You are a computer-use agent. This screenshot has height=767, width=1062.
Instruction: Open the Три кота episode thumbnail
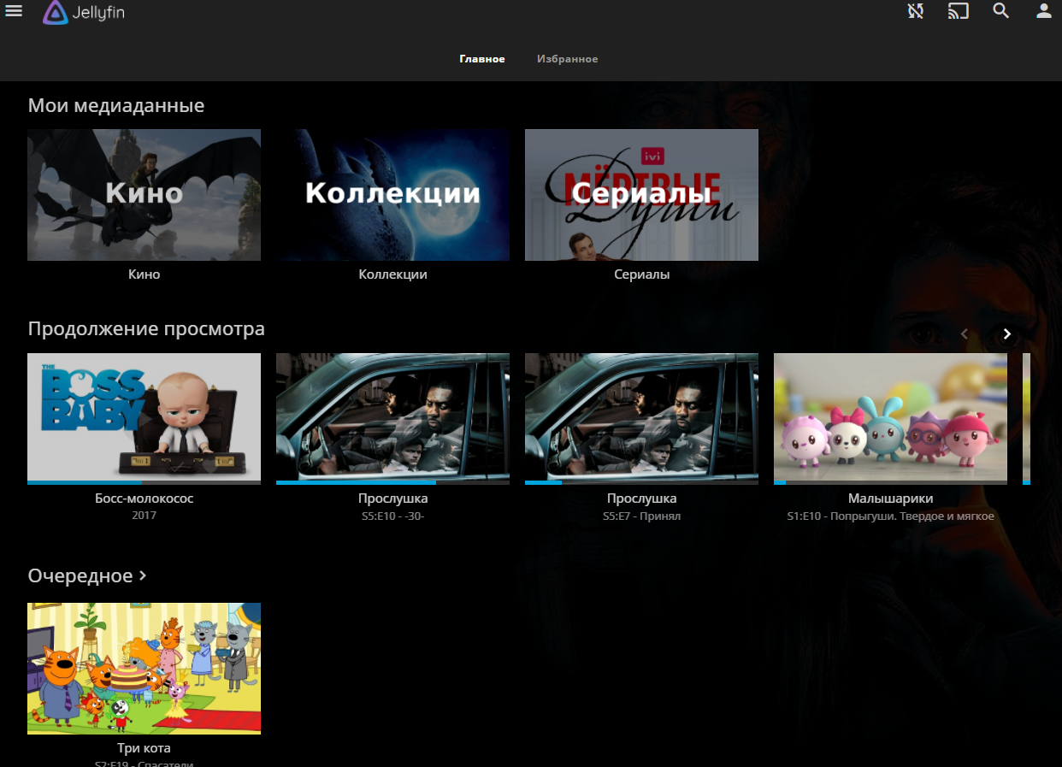coord(144,669)
